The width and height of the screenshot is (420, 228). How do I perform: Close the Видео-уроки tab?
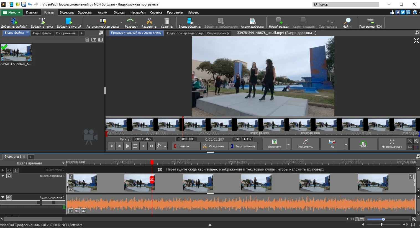228,33
